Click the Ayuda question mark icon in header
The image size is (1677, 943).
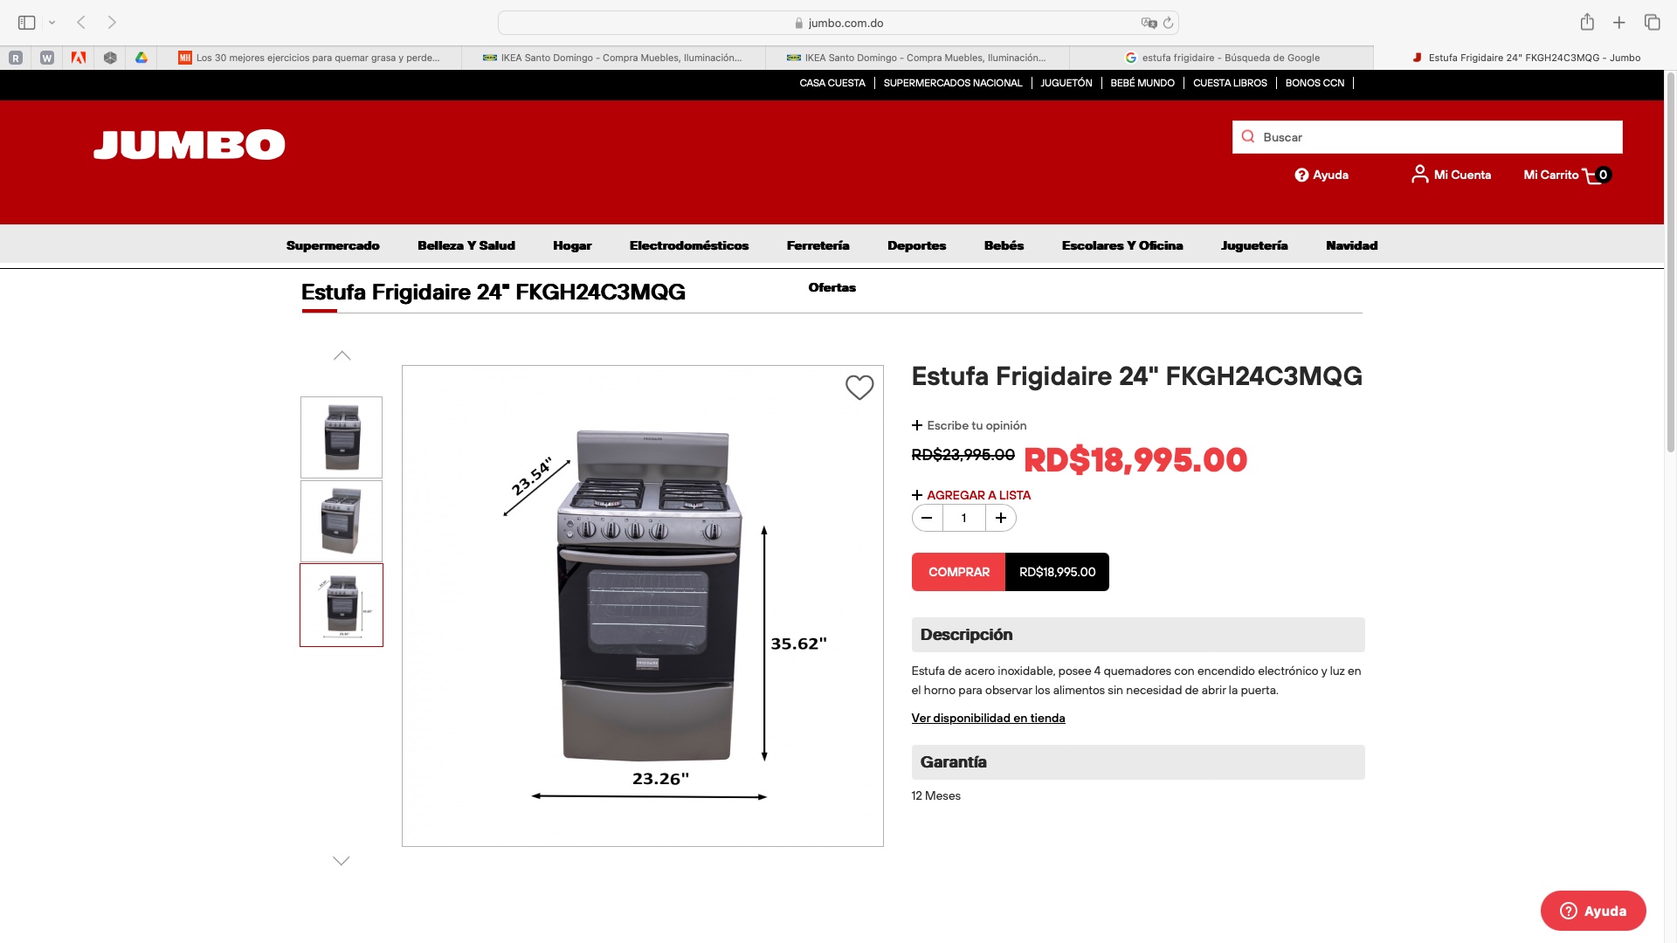click(1301, 176)
